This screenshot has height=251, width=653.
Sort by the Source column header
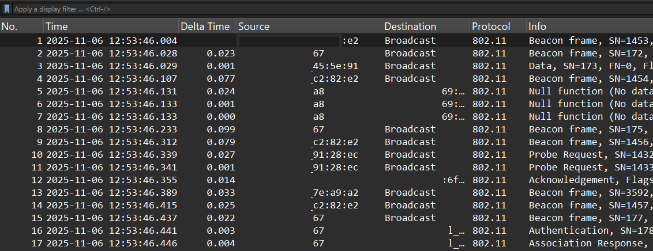[309, 26]
